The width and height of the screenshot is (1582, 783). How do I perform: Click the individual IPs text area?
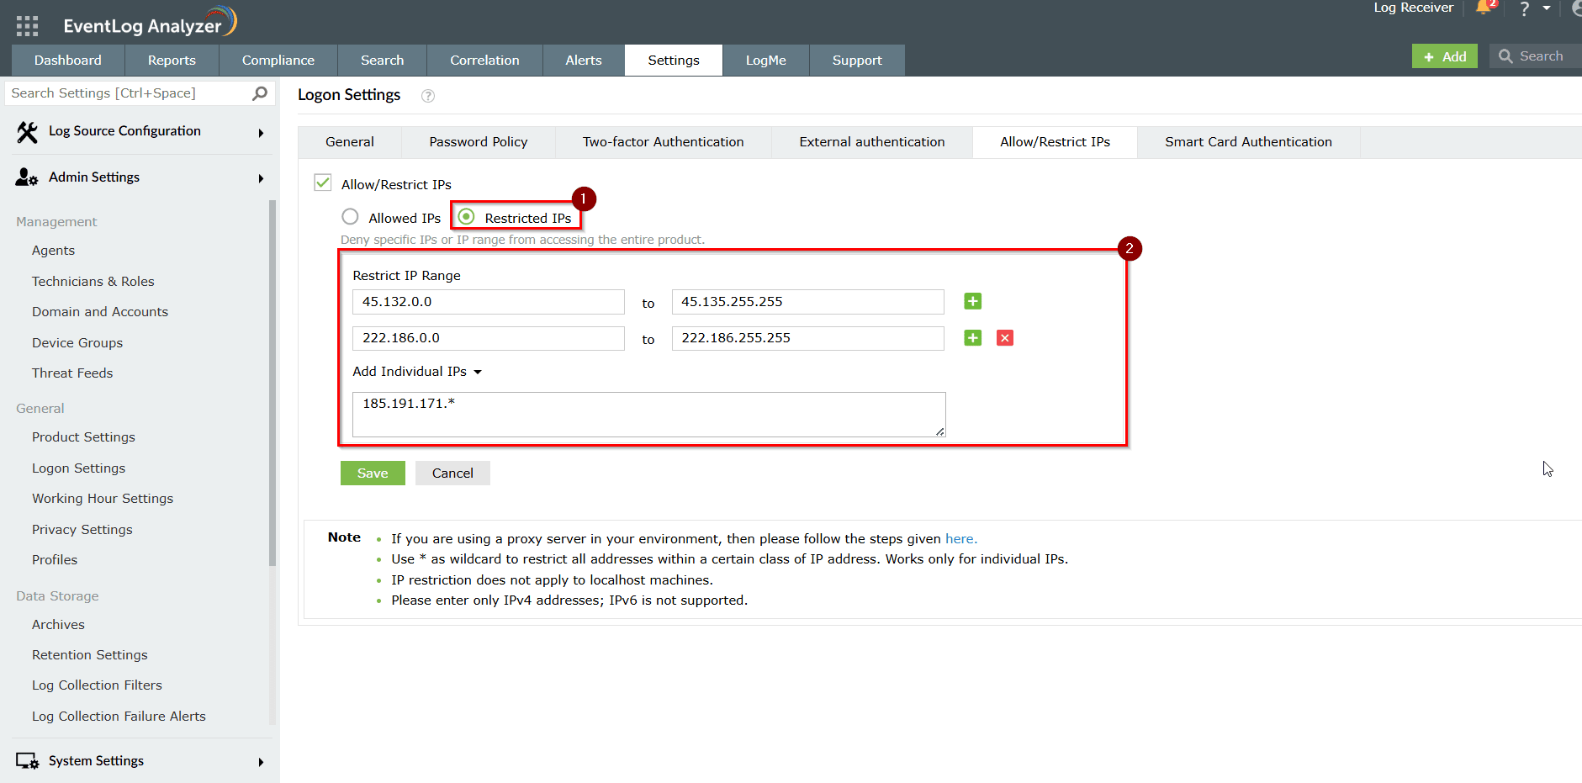pos(648,414)
